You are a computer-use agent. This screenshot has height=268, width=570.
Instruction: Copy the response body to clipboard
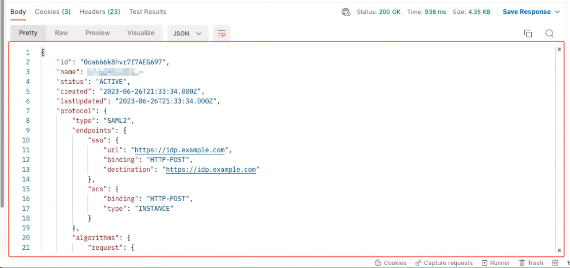point(528,33)
